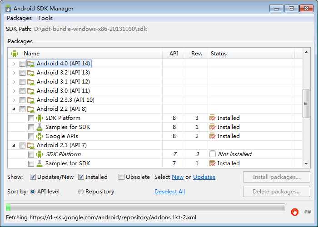This screenshot has width=318, height=227.
Task: Click Android 2.1 (API 7) folder icon
Action: tap(31, 146)
